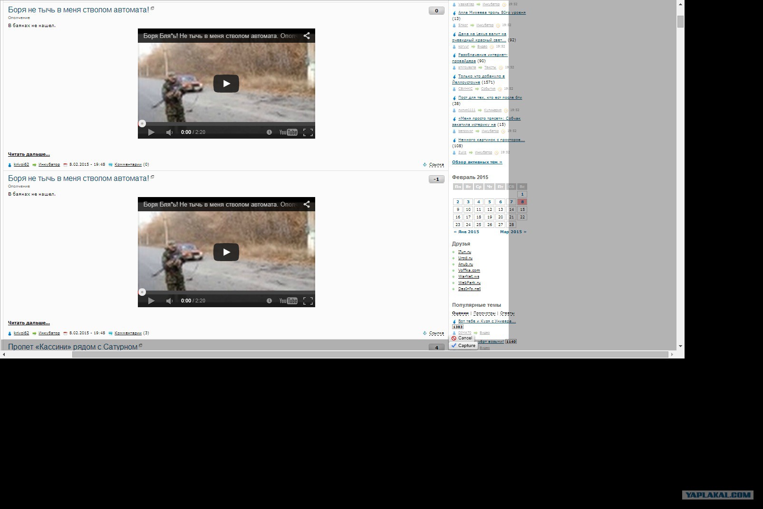
Task: Click 'Обзор активных тем »' link
Action: click(477, 162)
